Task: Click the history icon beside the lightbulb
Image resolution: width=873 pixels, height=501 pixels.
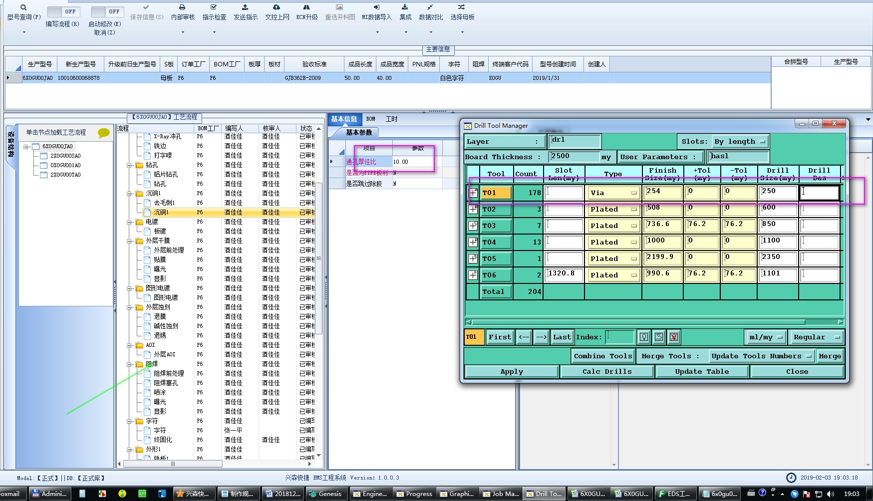Action: click(x=659, y=337)
